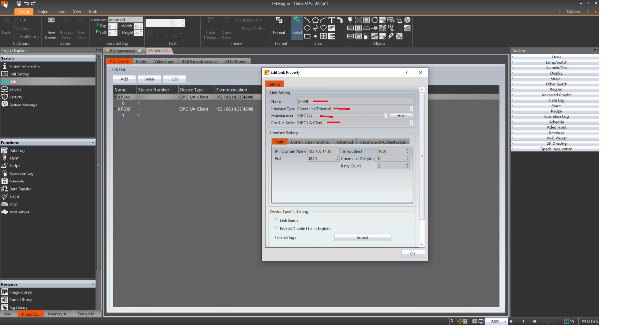618x336 pixels.
Task: Open the Recipe function icon
Action: 5,166
